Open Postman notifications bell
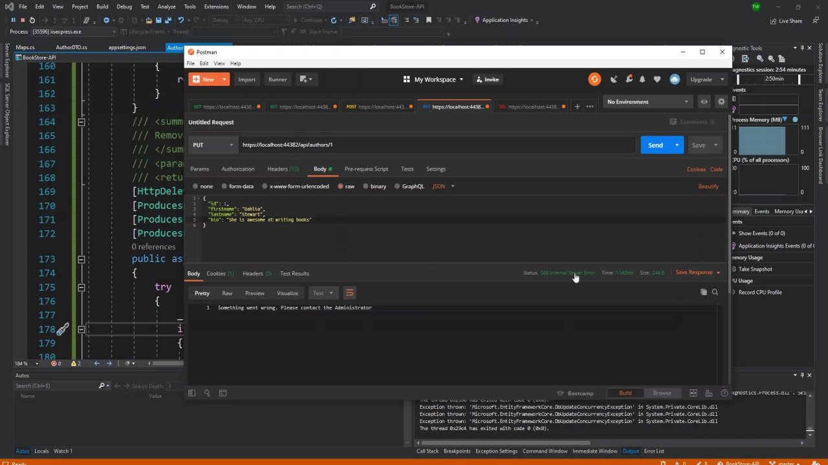The width and height of the screenshot is (828, 465). coord(642,79)
